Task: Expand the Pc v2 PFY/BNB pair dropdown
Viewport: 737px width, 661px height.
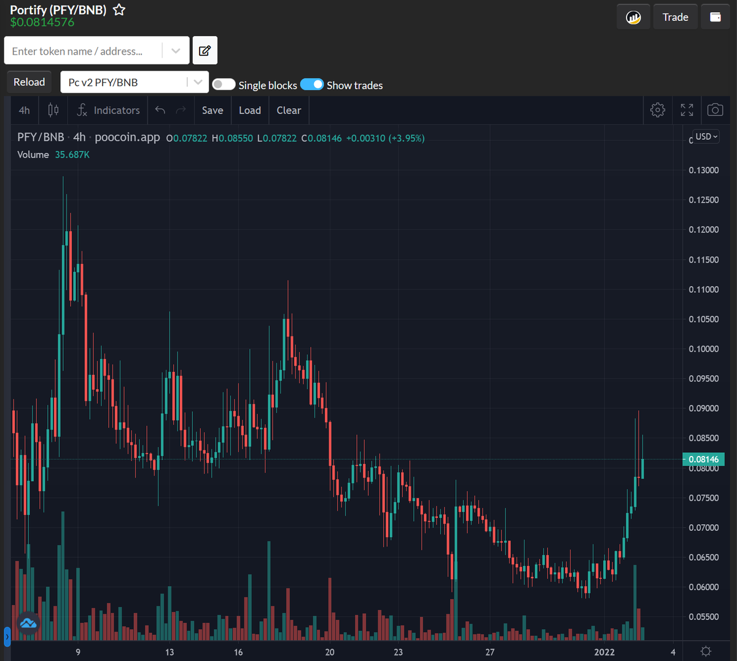Action: (x=197, y=82)
